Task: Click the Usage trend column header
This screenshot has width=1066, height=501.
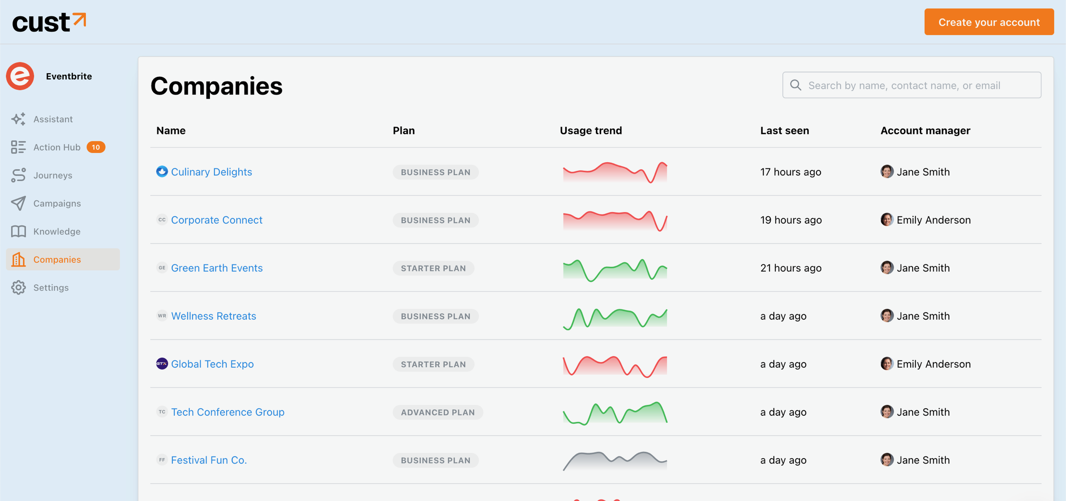Action: 590,131
